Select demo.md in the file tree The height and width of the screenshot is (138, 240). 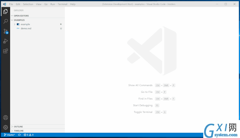[x=26, y=28]
